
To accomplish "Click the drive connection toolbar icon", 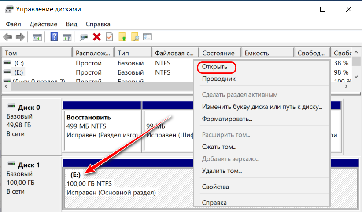I will coord(84,37).
